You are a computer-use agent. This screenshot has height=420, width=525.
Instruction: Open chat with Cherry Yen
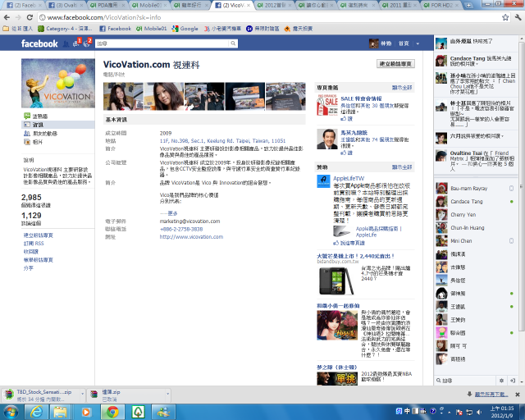474,214
